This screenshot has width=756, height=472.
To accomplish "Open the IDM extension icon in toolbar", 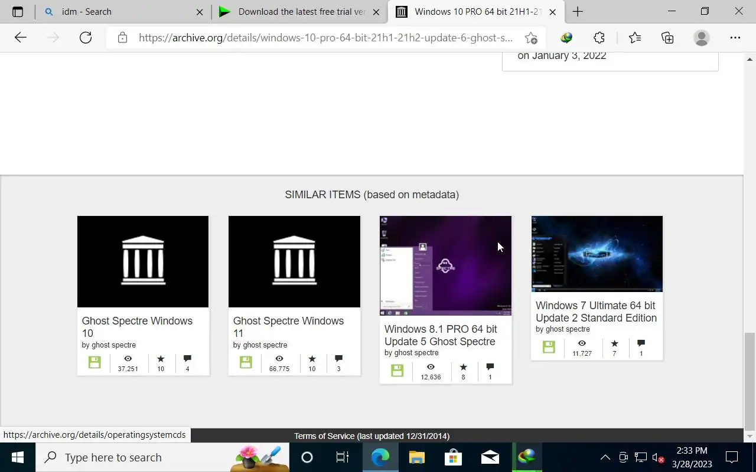I will coord(566,38).
